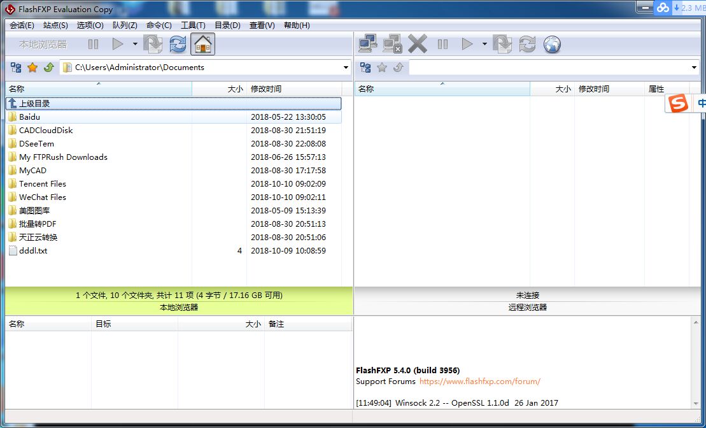Select the WeChat Files folder
This screenshot has height=428, width=706.
coord(173,197)
